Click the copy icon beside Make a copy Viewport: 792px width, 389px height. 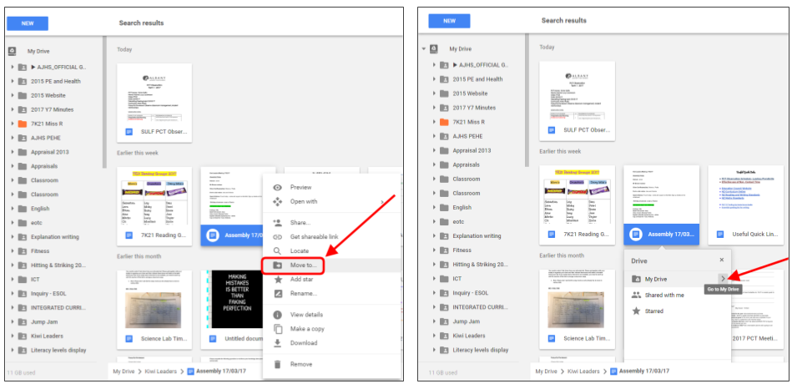277,329
